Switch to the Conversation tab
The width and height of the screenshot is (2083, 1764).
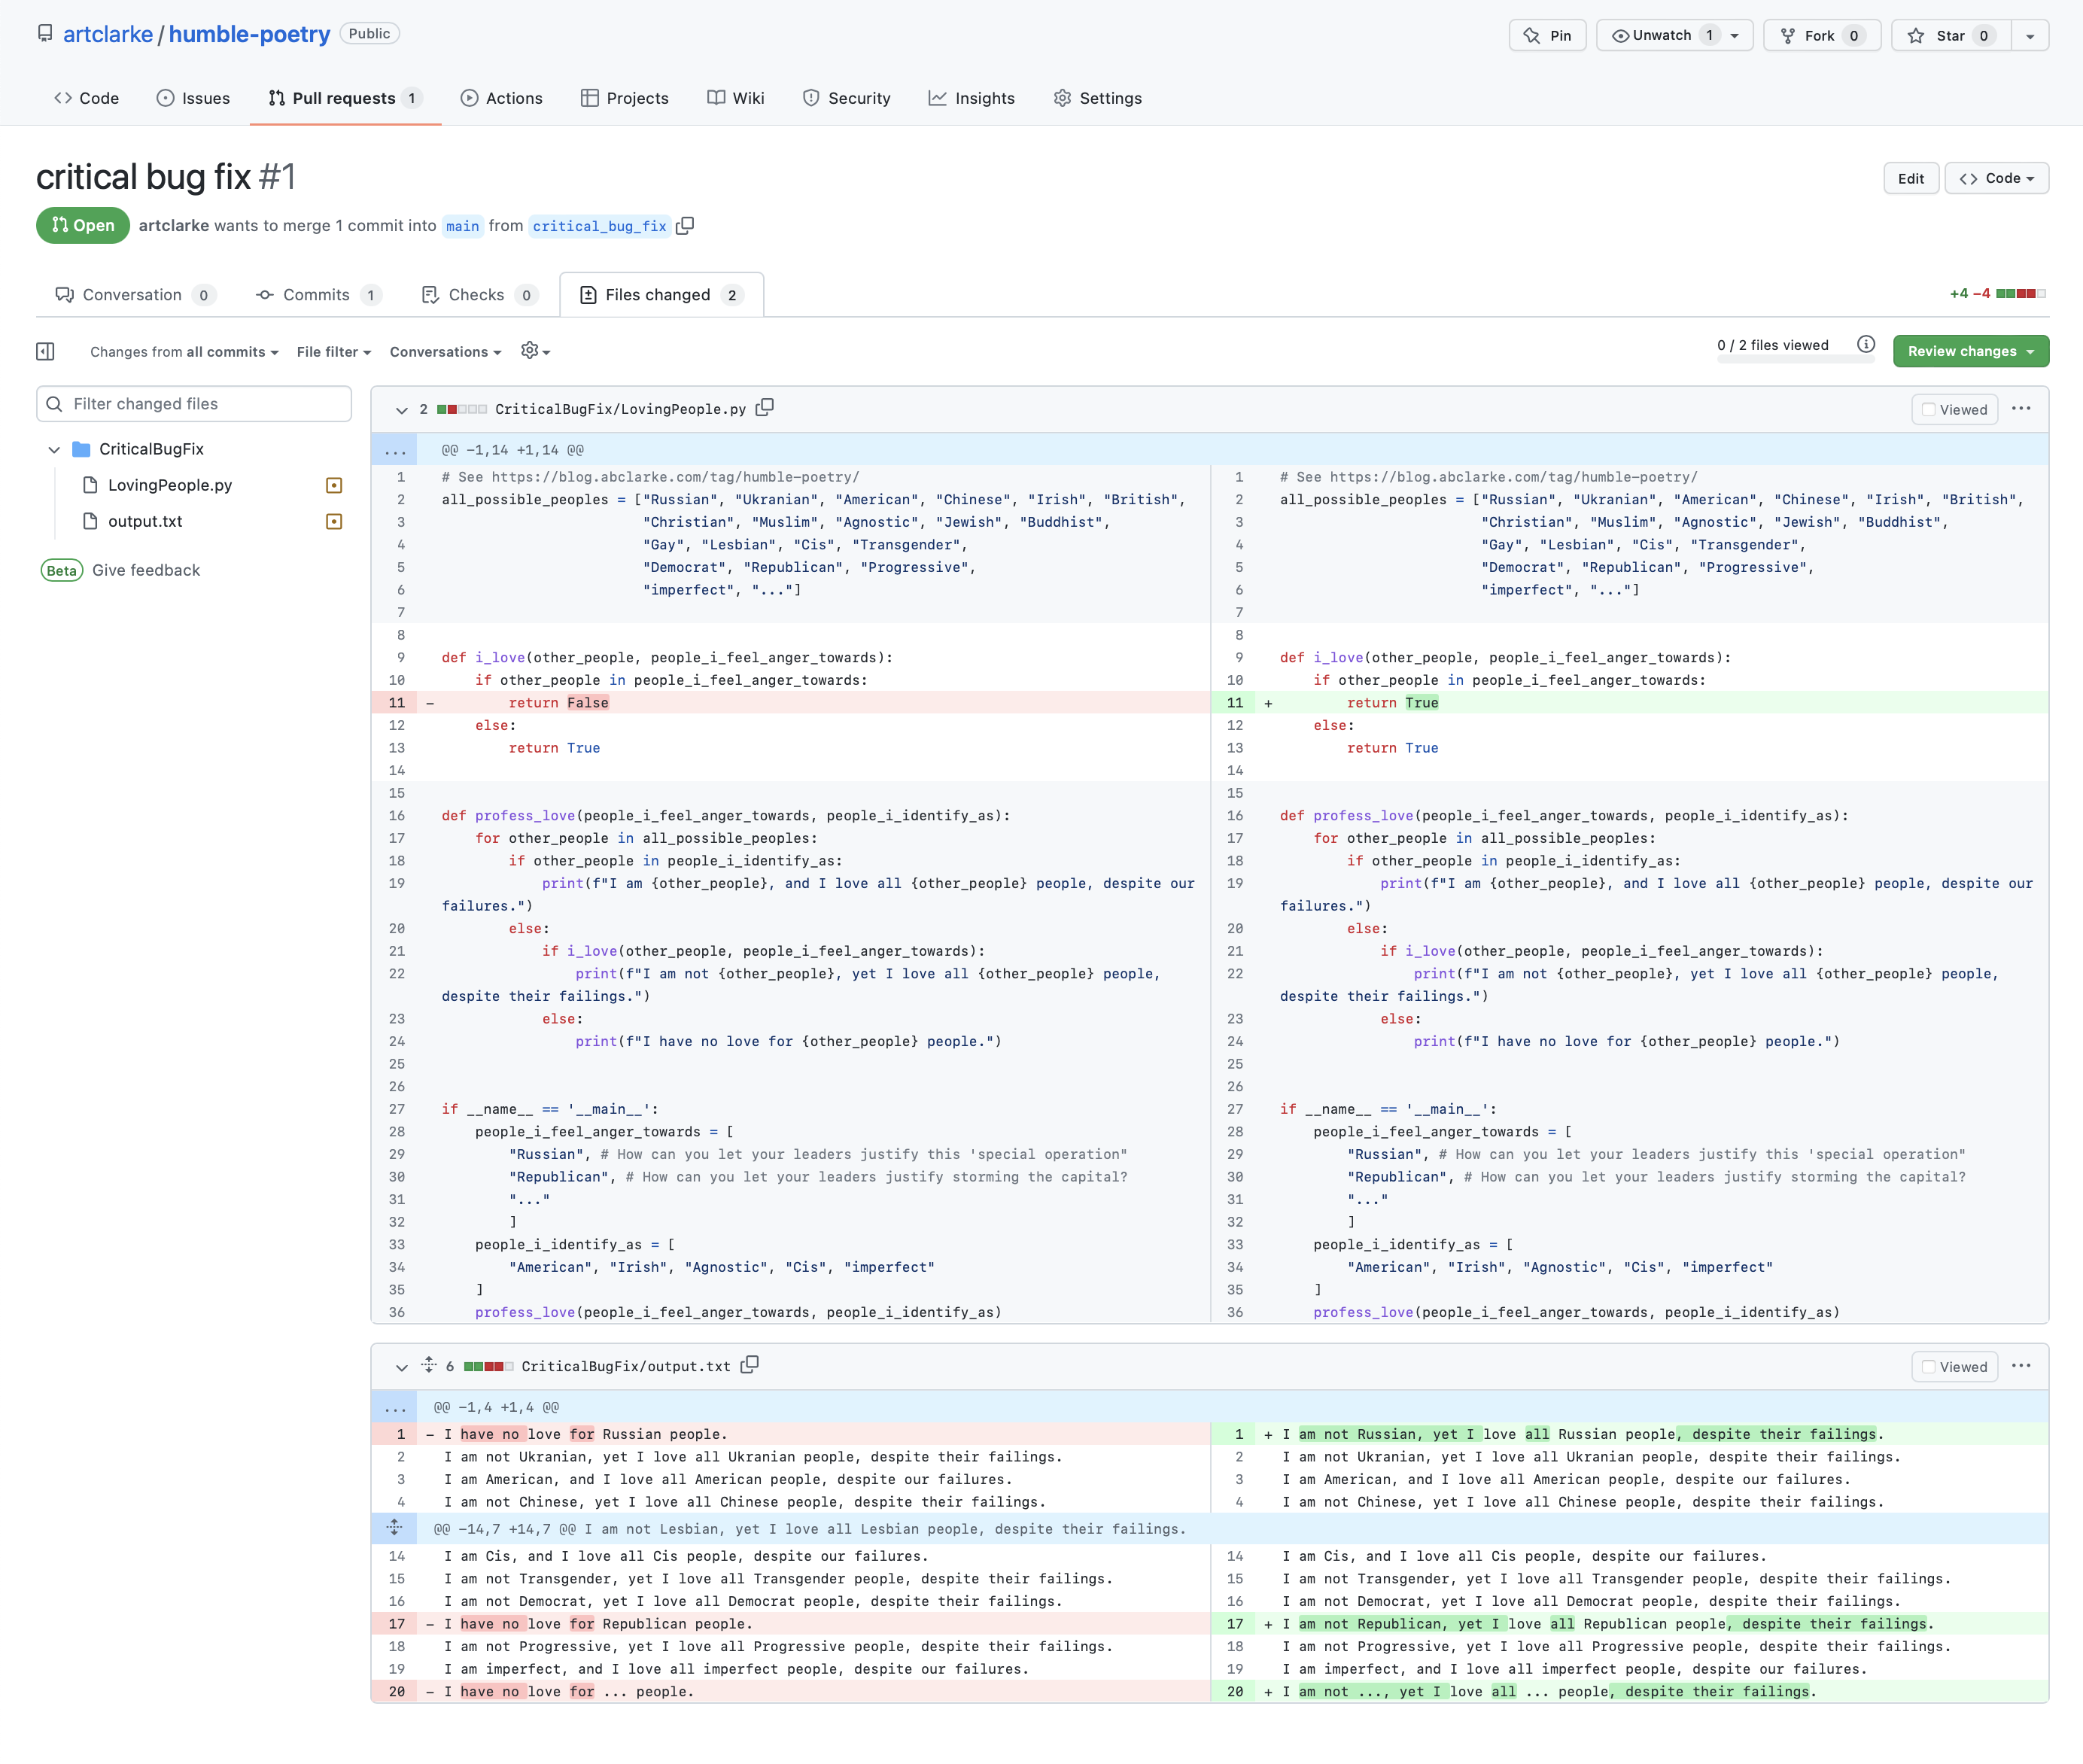(132, 295)
